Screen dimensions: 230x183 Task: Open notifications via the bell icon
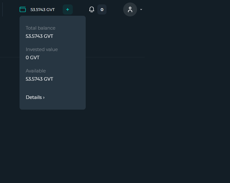coord(92,9)
